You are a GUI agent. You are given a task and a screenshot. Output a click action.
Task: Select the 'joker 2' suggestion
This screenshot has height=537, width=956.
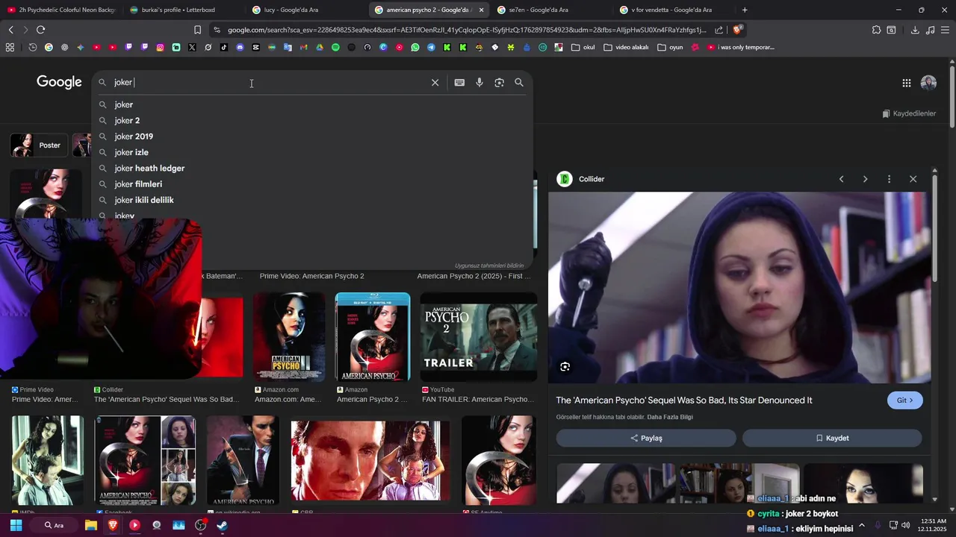pos(312,120)
